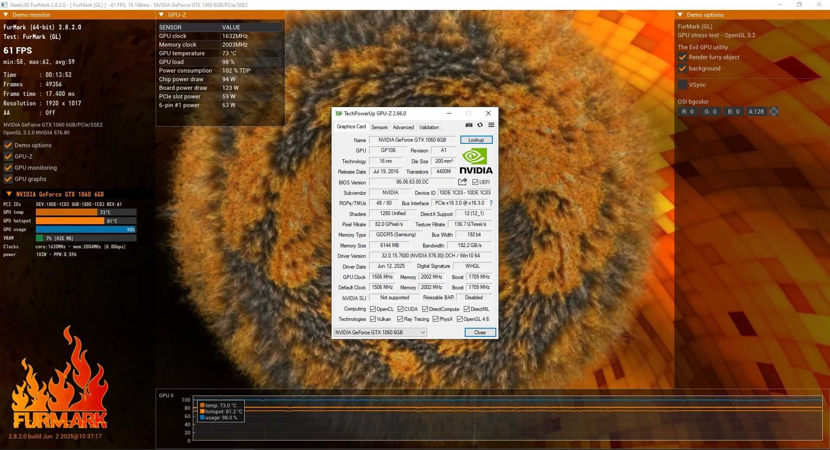This screenshot has height=450, width=830.
Task: Click the FurMark flame logo
Action: pyautogui.click(x=60, y=378)
